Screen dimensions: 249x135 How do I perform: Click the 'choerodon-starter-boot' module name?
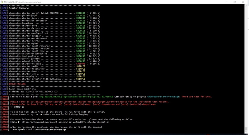tap(23, 71)
